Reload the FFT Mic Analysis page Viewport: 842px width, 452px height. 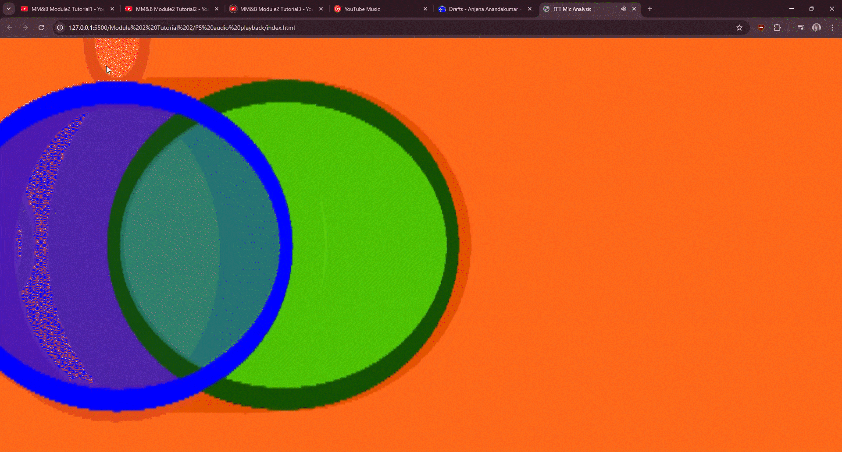(x=41, y=27)
